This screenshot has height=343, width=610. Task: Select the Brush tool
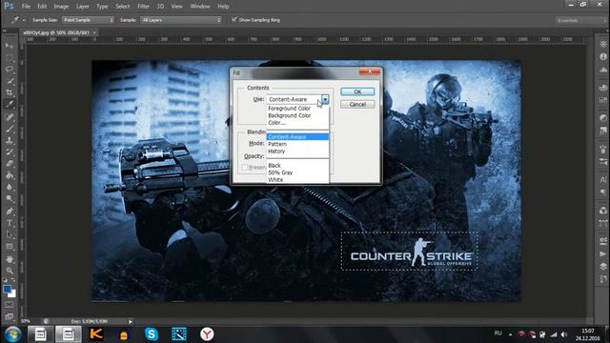pos(10,129)
